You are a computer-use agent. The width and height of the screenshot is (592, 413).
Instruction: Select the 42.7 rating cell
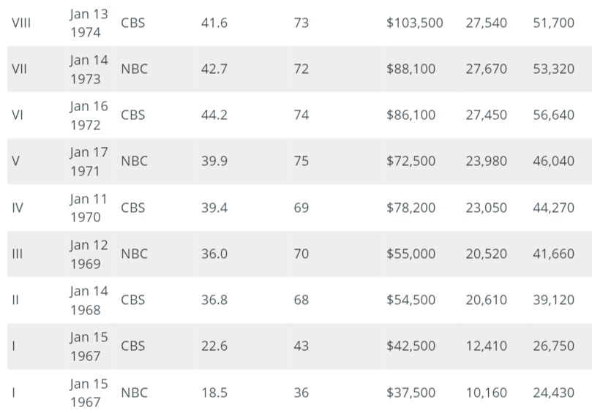(214, 69)
